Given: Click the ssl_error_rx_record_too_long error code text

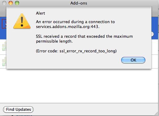Looking at the screenshot, I should [87, 51].
